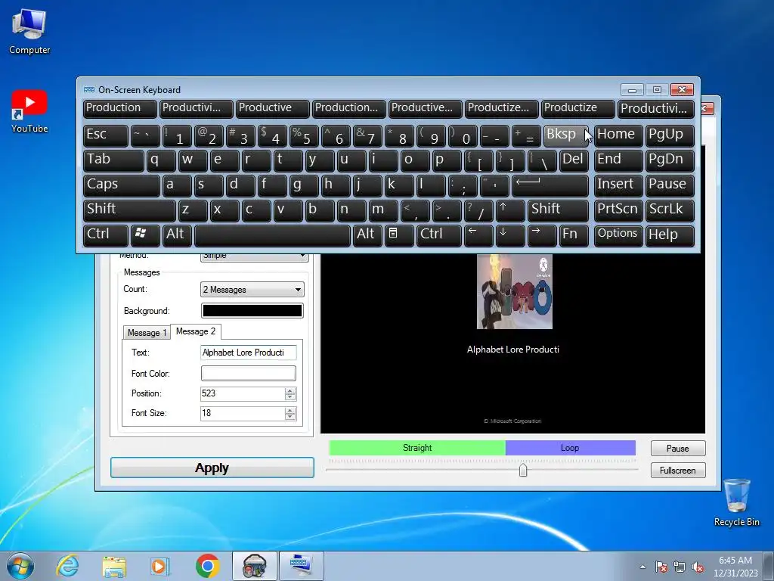
Task: Select the 'Productive' text prediction
Action: [x=272, y=109]
